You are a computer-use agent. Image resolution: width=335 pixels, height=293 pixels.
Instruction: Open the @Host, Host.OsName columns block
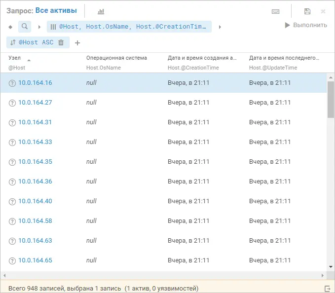pos(129,27)
